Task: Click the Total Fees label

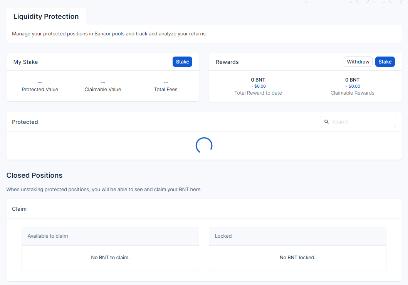Action: pos(166,89)
